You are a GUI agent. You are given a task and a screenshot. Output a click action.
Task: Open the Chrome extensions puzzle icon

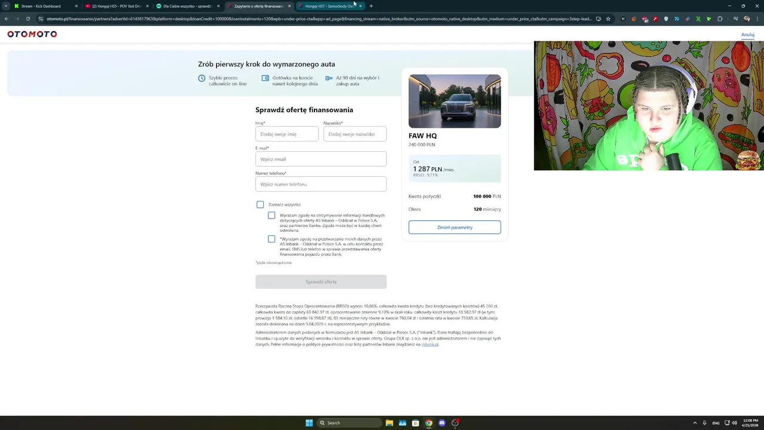720,19
